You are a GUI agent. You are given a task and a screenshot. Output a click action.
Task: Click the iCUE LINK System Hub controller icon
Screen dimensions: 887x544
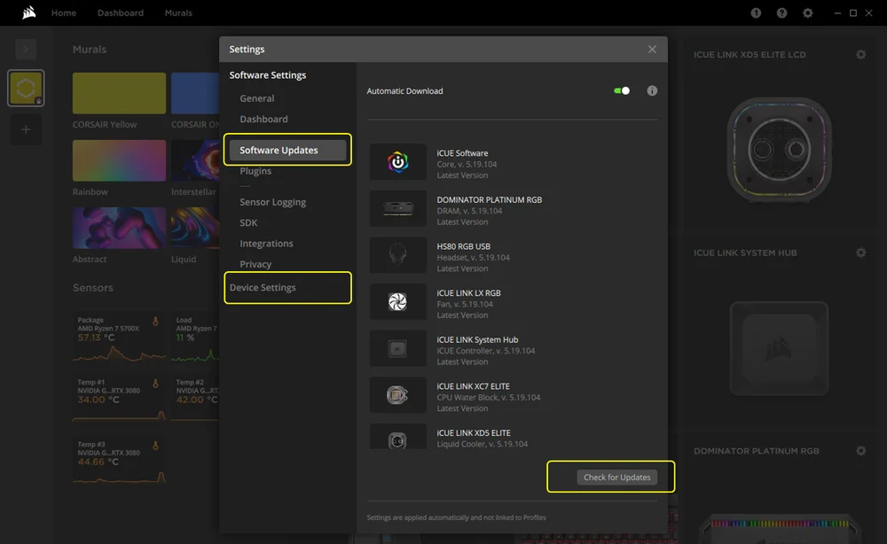coord(397,348)
